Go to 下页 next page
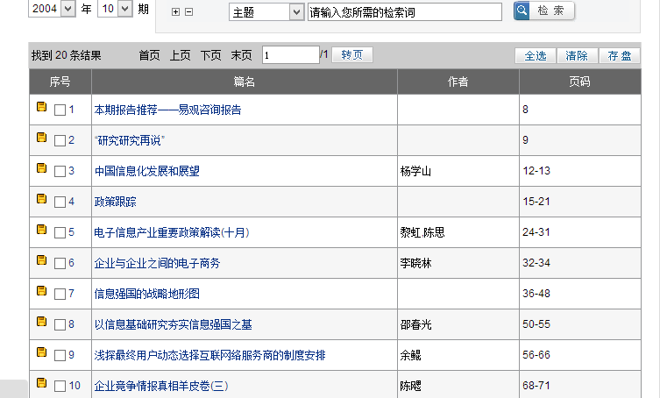Viewport: 660px width, 398px height. pos(210,55)
